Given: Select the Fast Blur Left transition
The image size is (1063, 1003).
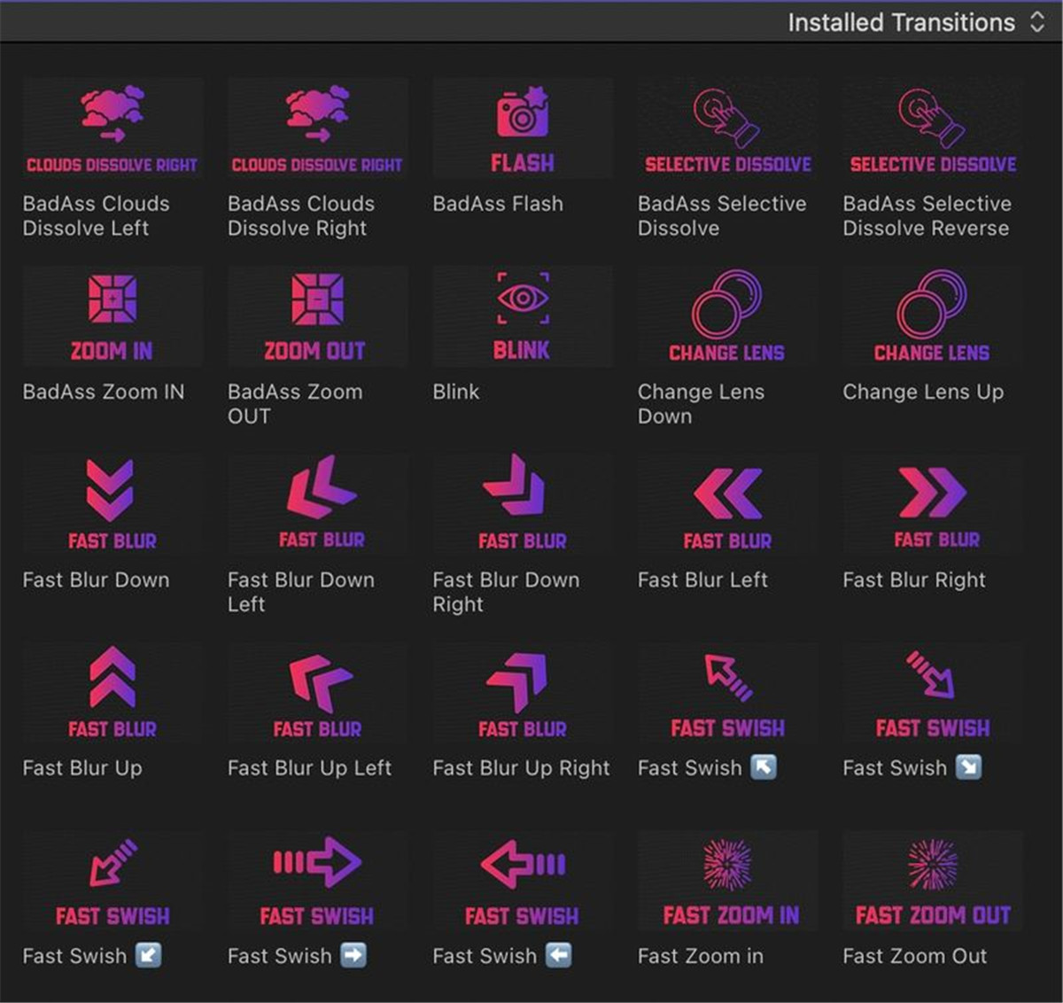Looking at the screenshot, I should pyautogui.click(x=726, y=504).
